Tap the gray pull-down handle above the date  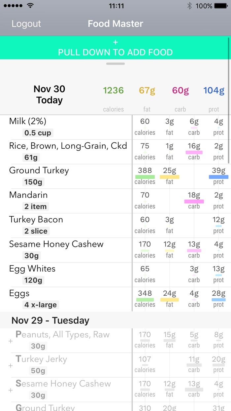click(x=115, y=63)
